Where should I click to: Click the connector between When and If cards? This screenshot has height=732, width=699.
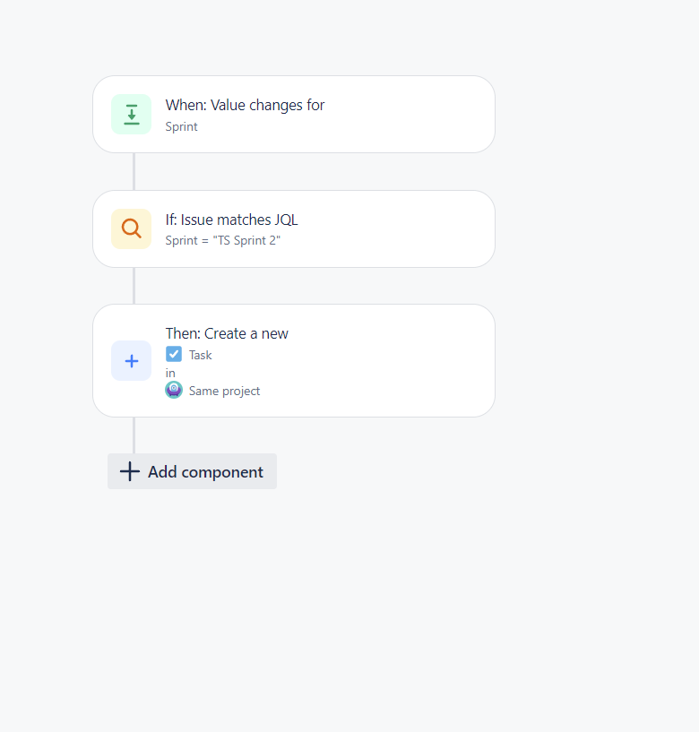coord(134,171)
